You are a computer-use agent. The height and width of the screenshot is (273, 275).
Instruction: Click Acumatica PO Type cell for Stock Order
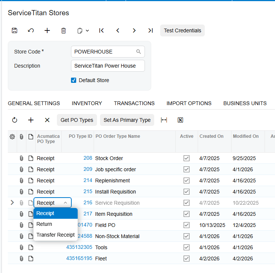pyautogui.click(x=49, y=158)
